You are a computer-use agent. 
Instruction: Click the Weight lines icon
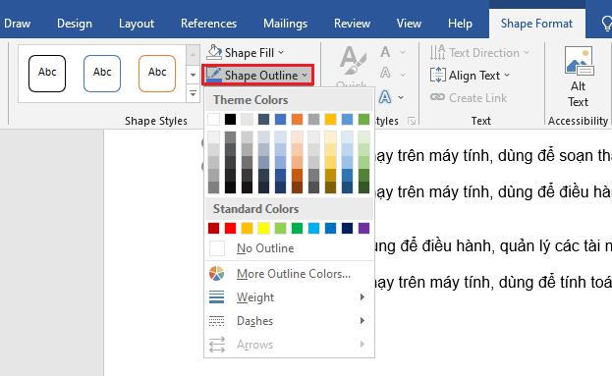[217, 297]
